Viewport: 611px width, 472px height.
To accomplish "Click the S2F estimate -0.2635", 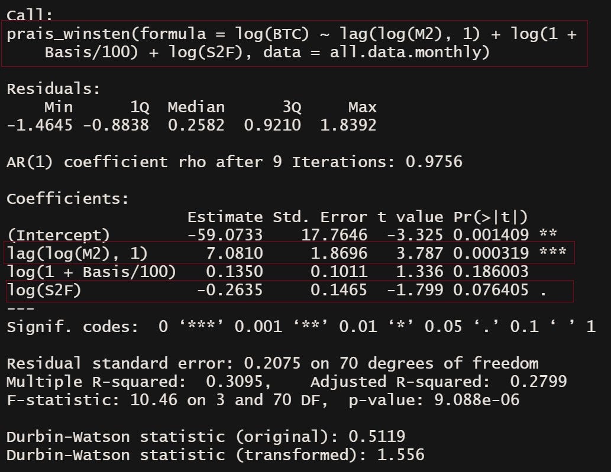I will 230,290.
